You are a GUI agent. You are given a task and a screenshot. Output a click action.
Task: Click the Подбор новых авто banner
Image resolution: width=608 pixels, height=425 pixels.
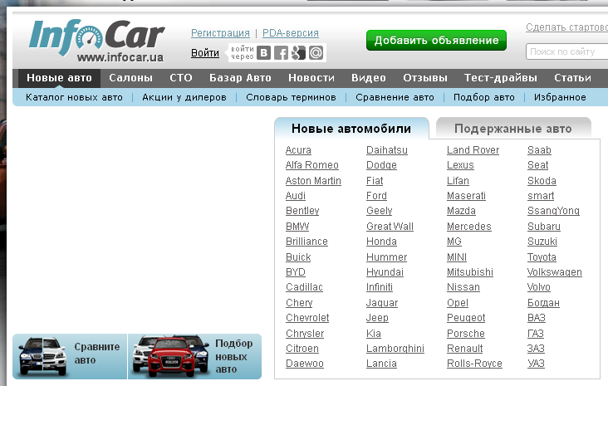coord(194,356)
